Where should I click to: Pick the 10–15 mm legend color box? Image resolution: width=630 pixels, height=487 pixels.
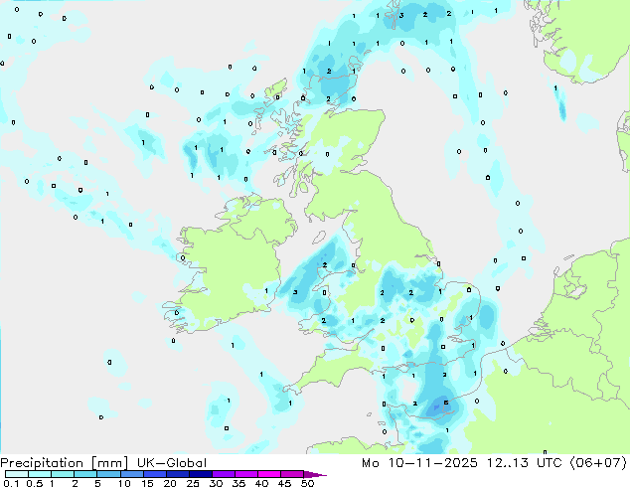coord(131,474)
